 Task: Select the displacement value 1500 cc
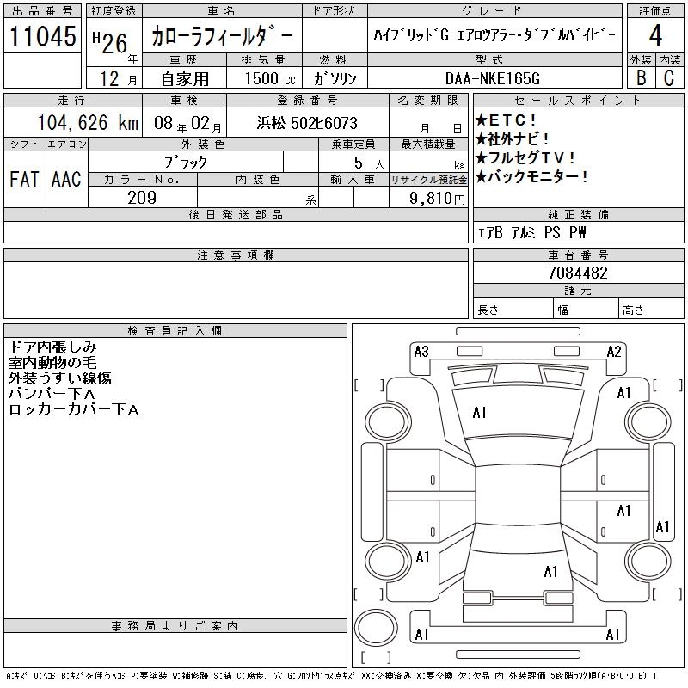270,78
